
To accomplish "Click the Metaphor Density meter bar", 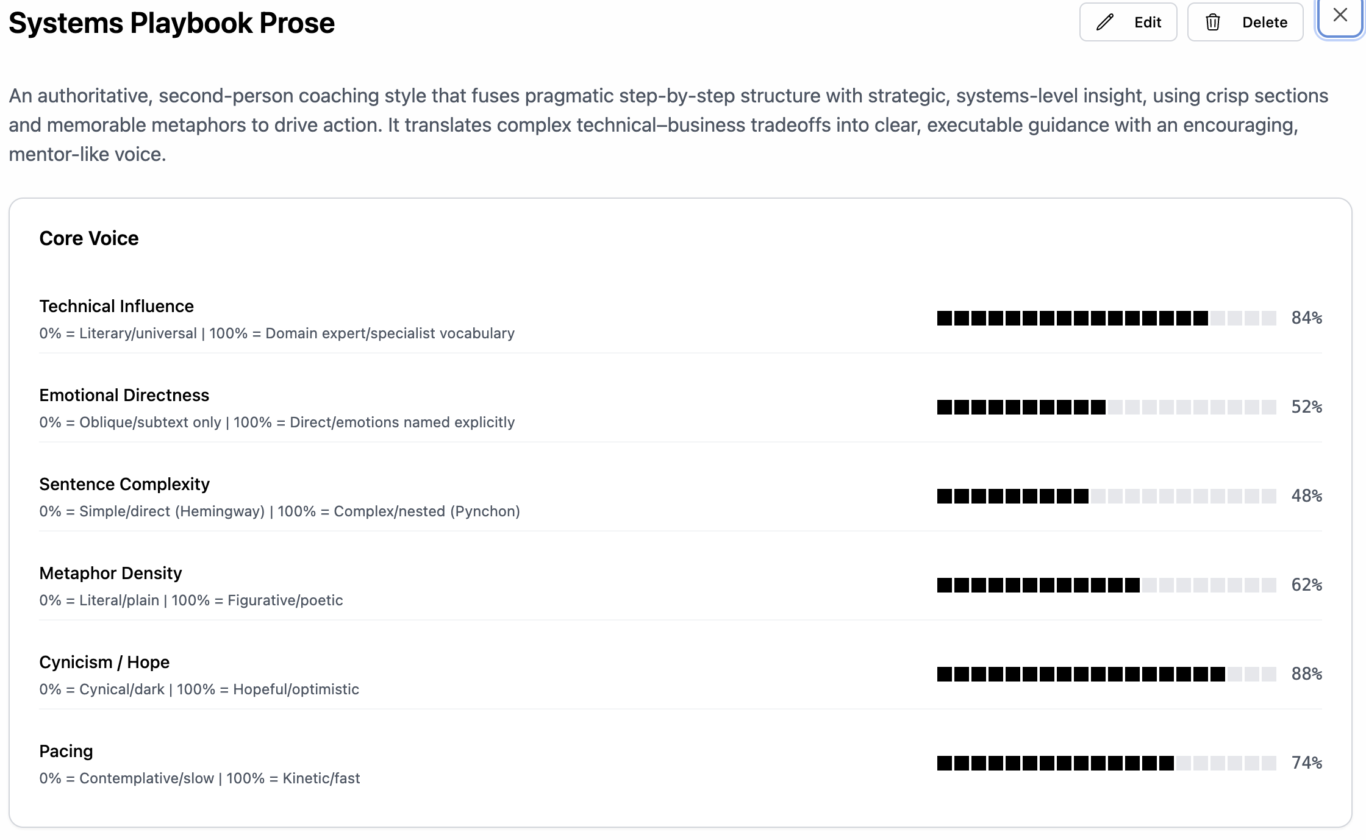I will 1106,585.
